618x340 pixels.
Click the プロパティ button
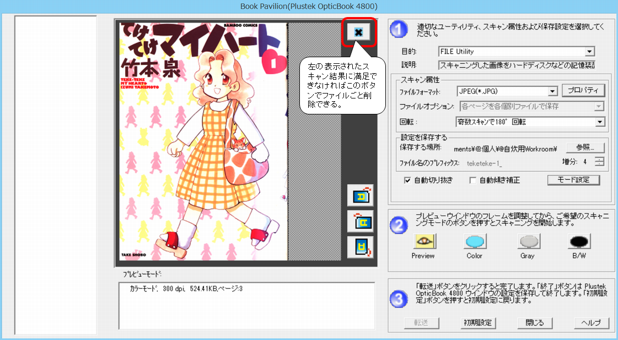pos(583,90)
